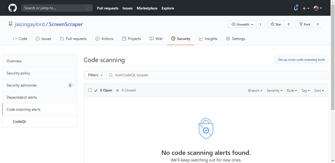Open the notifications bell
The image size is (335, 163).
(x=296, y=8)
